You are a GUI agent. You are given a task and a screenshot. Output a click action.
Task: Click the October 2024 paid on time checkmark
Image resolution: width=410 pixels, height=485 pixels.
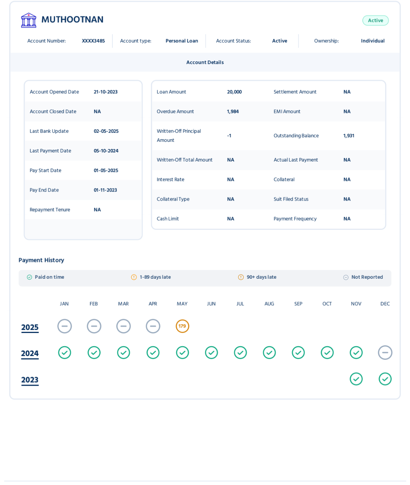click(x=327, y=353)
